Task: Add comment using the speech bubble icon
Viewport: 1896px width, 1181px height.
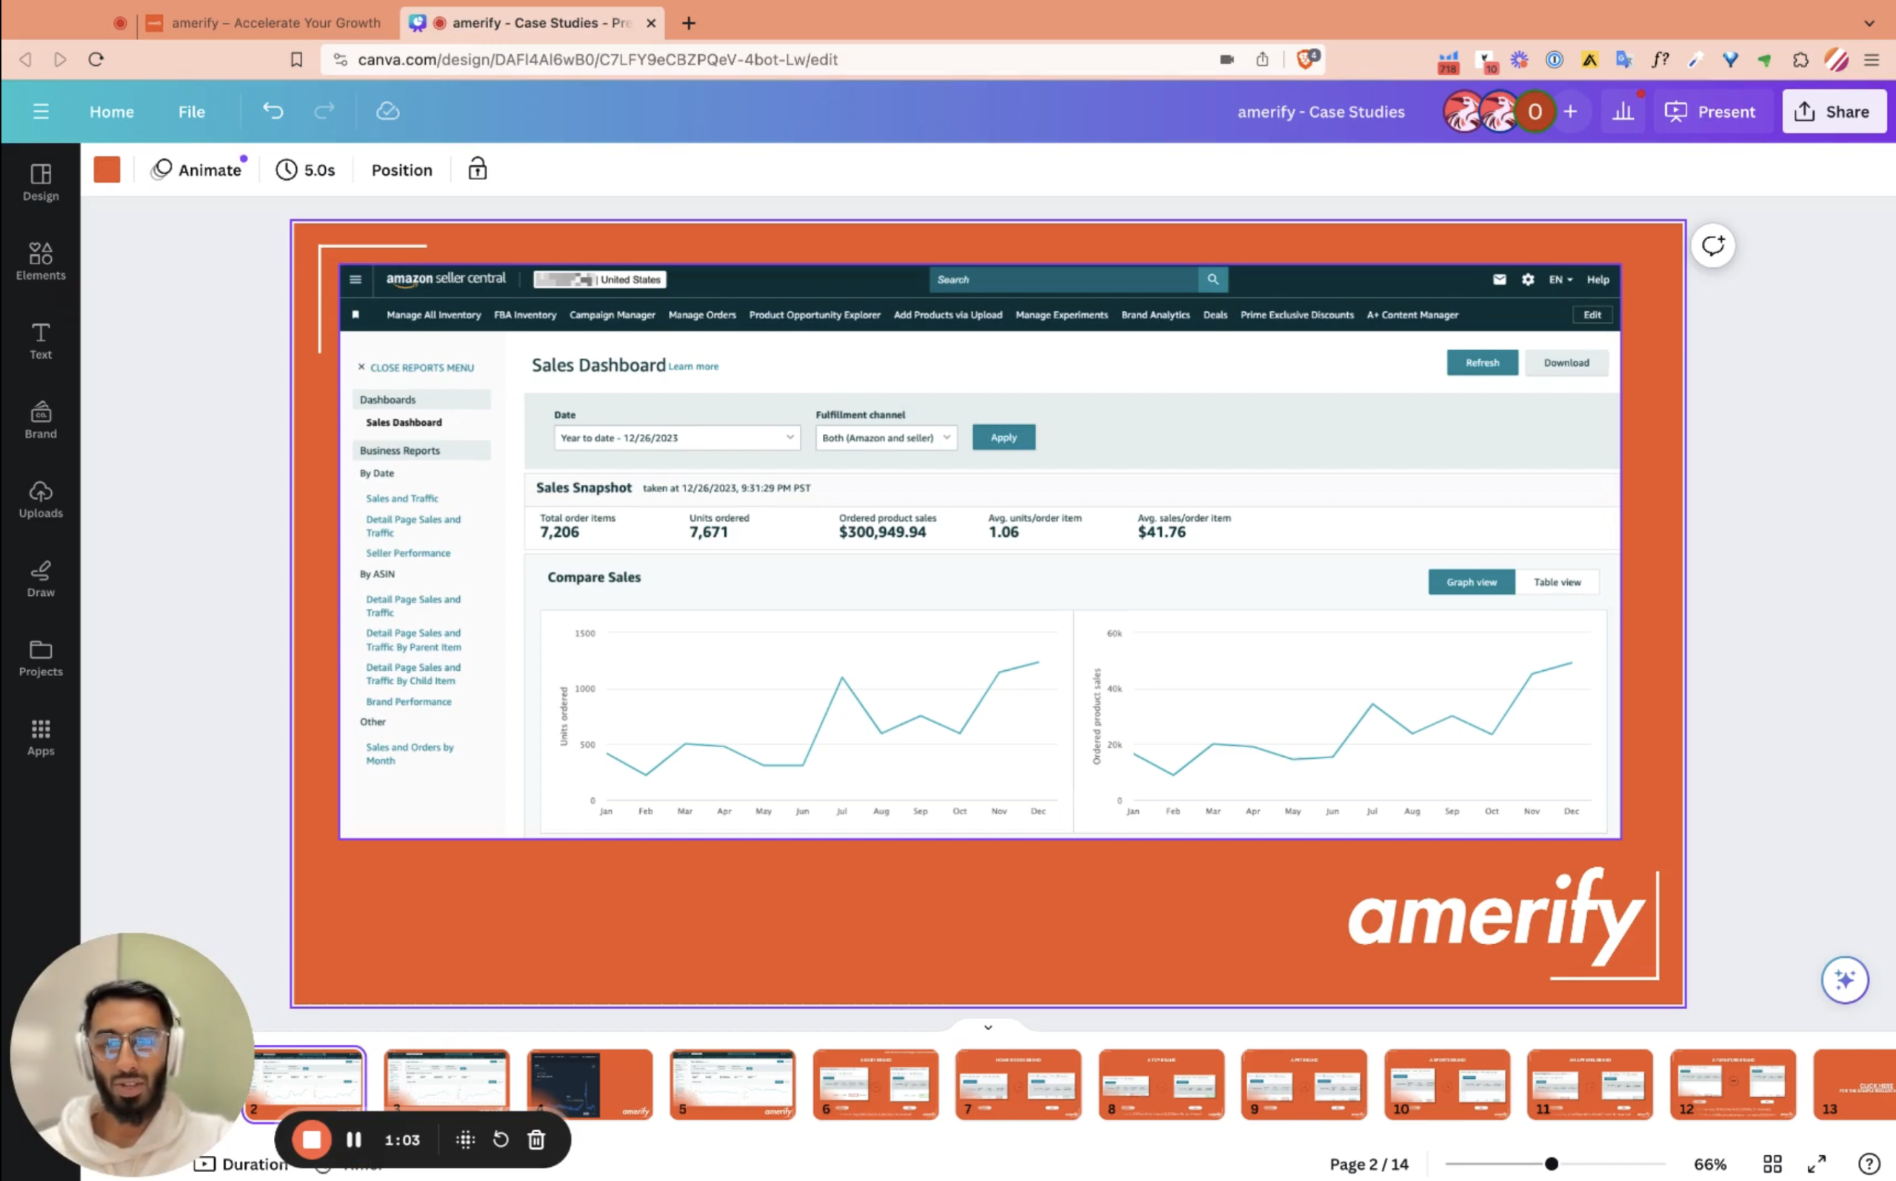Action: (x=1713, y=245)
